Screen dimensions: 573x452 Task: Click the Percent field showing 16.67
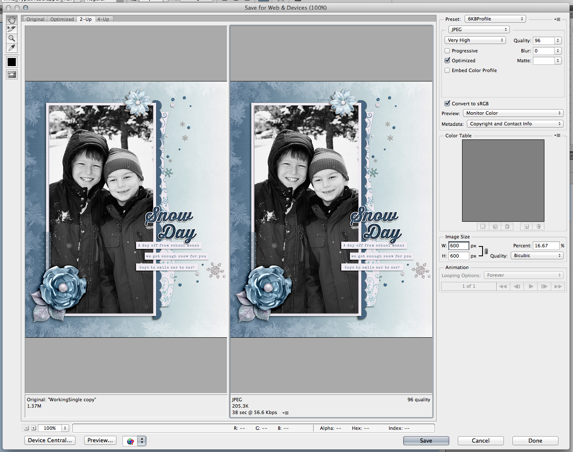coord(546,246)
